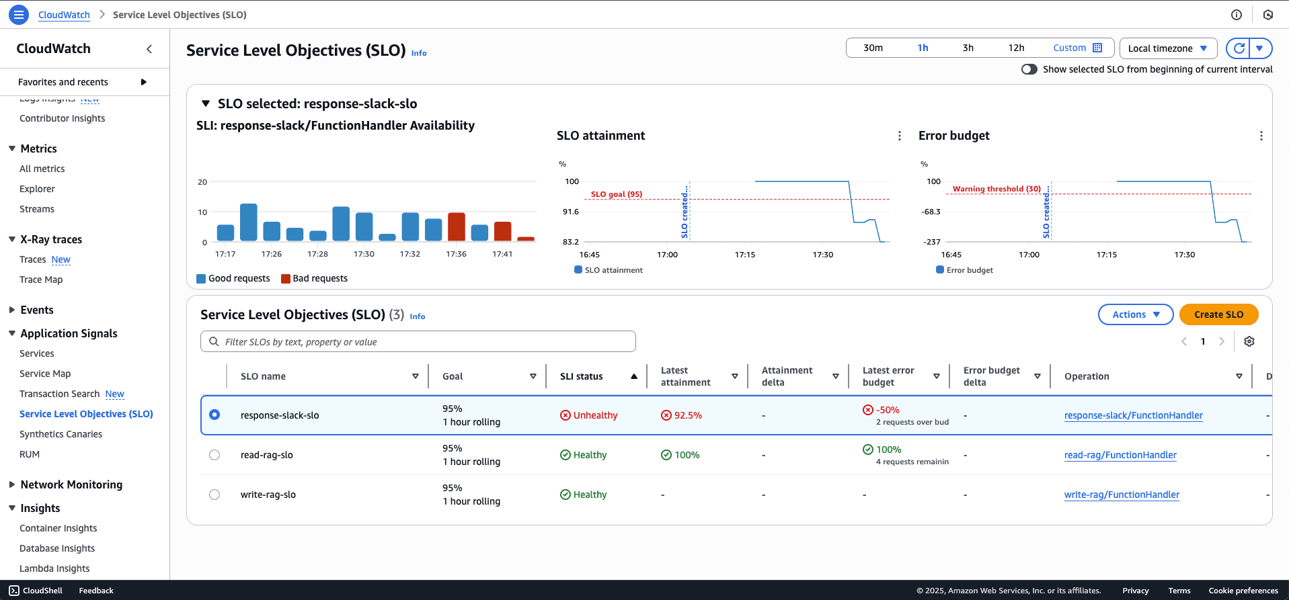Click the Custom calendar icon
Viewport: 1289px width, 600px height.
click(1097, 48)
